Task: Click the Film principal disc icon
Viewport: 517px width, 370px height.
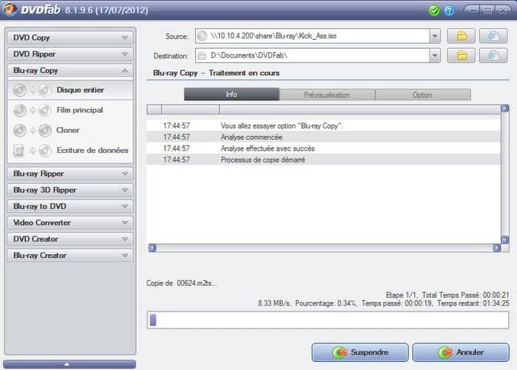Action: [20, 110]
